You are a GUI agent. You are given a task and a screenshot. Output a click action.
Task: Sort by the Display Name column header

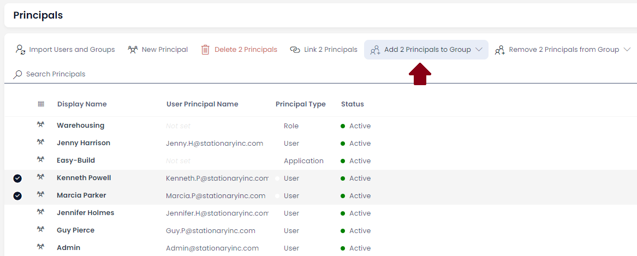[82, 104]
